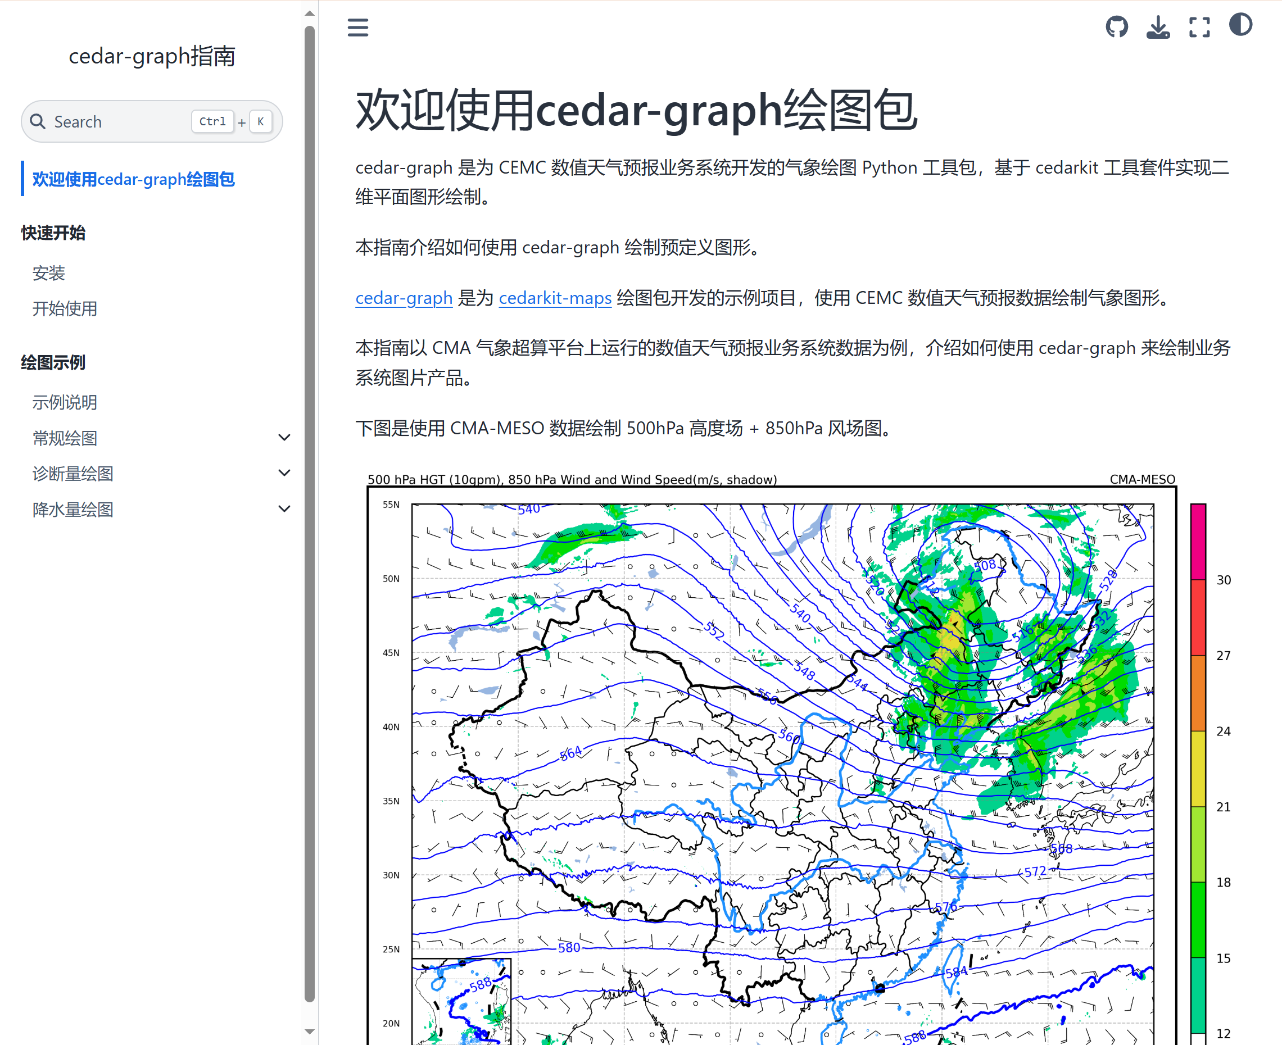1282x1045 pixels.
Task: Click the magnifier icon in the search box
Action: tap(38, 121)
